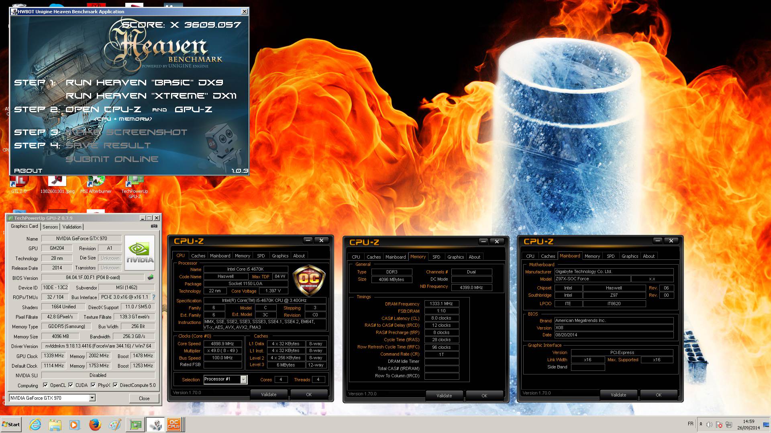Click the Close button in GPU-Z
The height and width of the screenshot is (433, 771).
[x=144, y=398]
